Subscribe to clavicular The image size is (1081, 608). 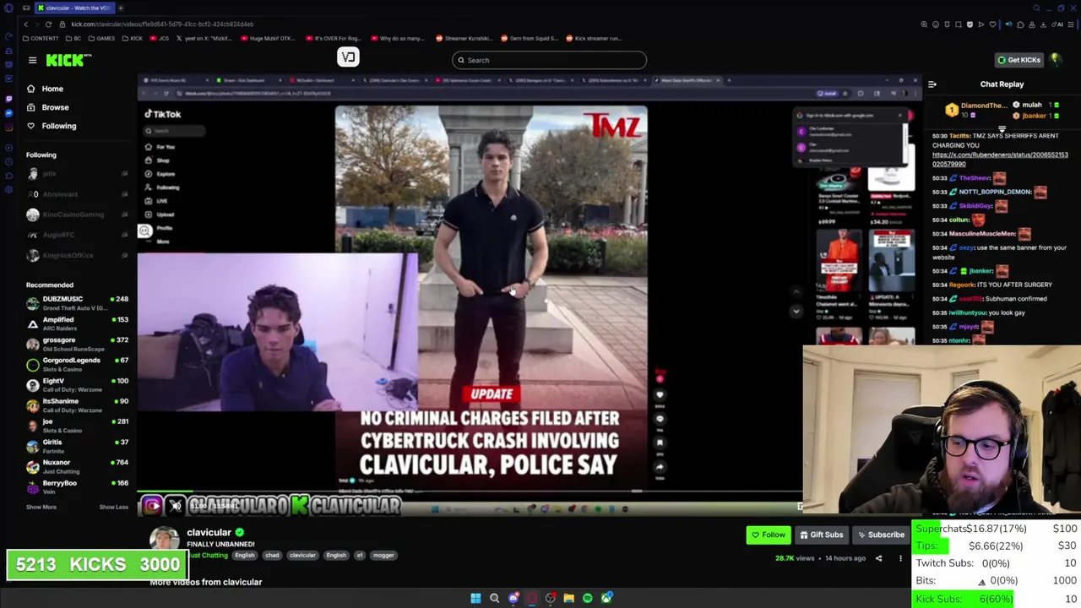[x=881, y=535]
